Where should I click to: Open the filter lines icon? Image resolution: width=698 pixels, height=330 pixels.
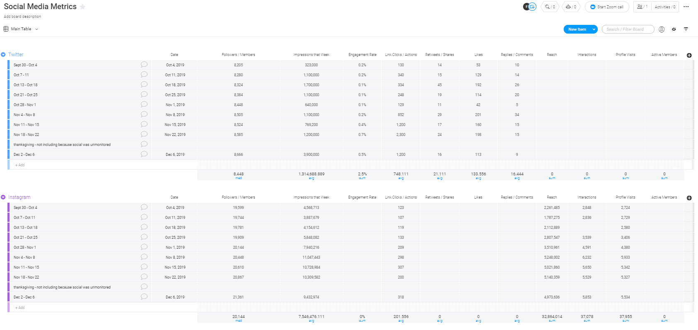point(686,29)
